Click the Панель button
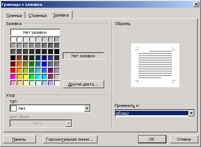The width and height of the screenshot is (201, 147). [20, 139]
